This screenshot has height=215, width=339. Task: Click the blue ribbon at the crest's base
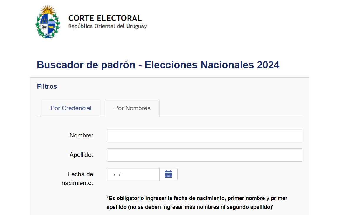(48, 37)
